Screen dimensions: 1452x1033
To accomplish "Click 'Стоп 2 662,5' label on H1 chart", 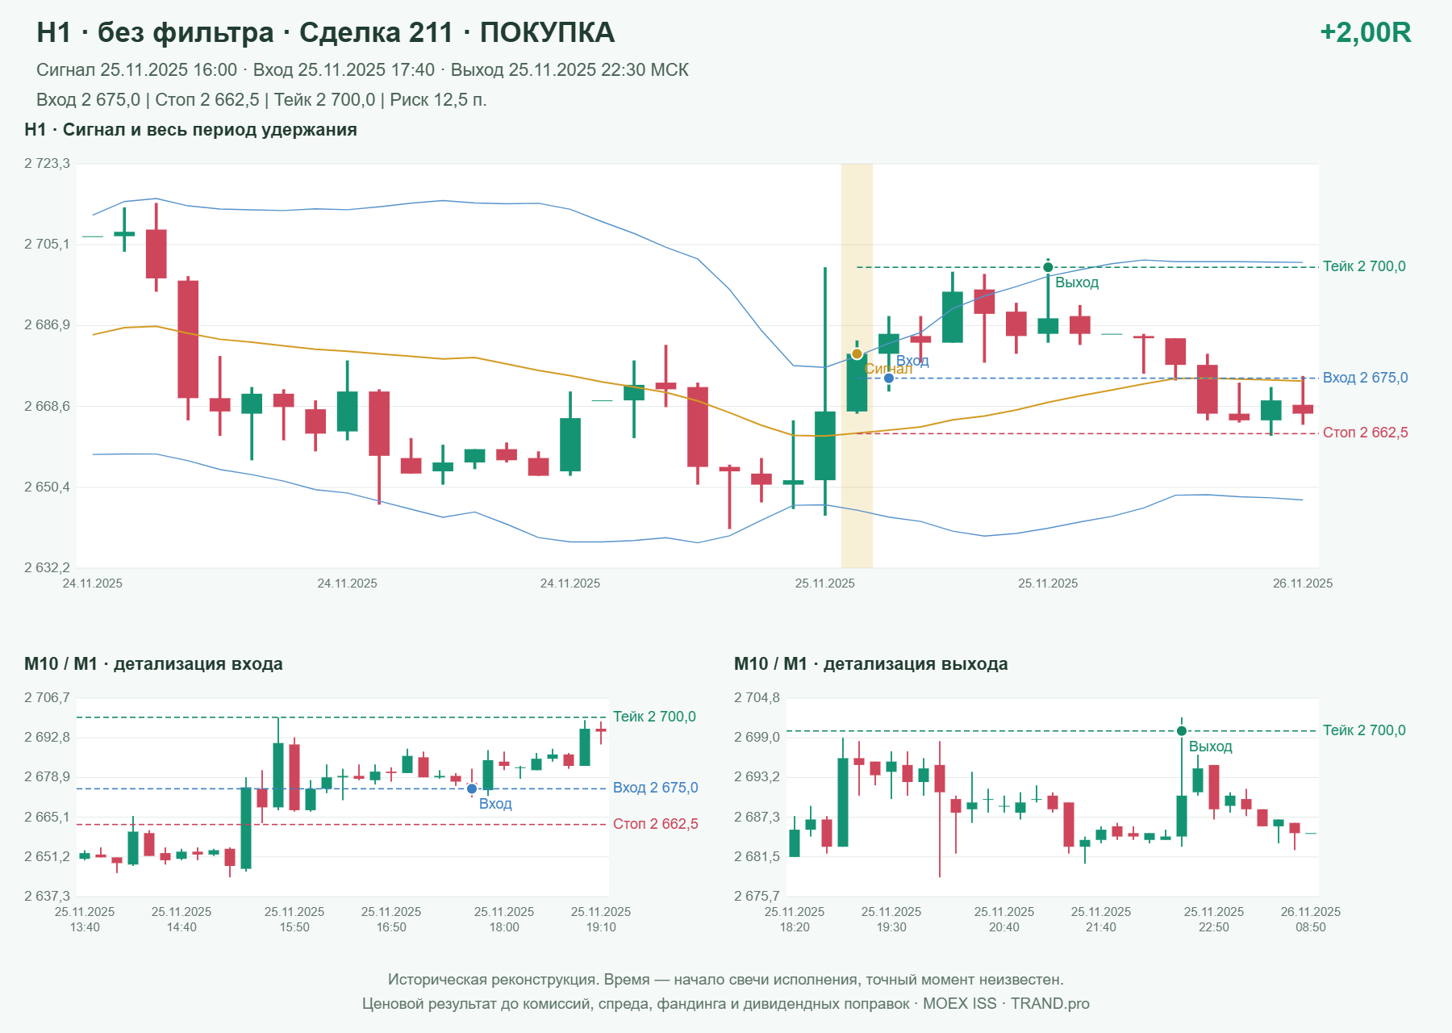I will point(1365,433).
